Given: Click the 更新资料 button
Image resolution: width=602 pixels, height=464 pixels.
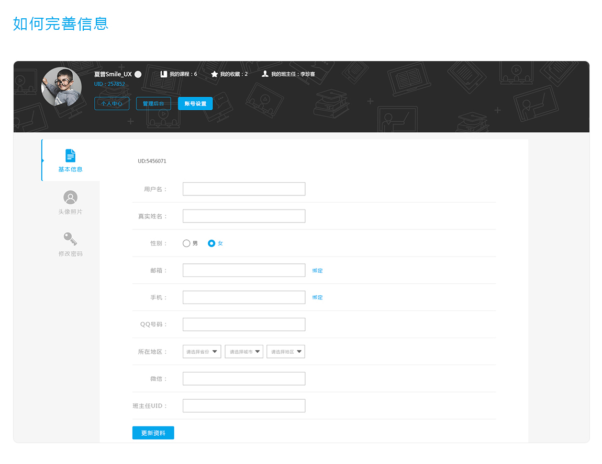Looking at the screenshot, I should pyautogui.click(x=153, y=433).
